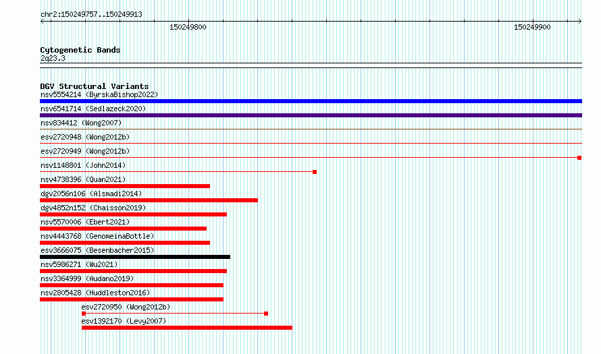Click the ruler's right arrow end
Screen dimensions: 601x354
click(x=580, y=22)
